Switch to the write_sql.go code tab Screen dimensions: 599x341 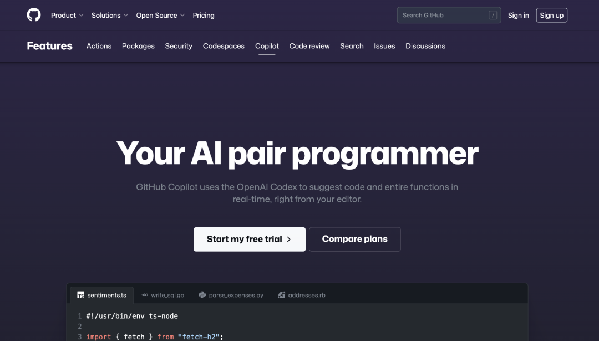point(163,295)
